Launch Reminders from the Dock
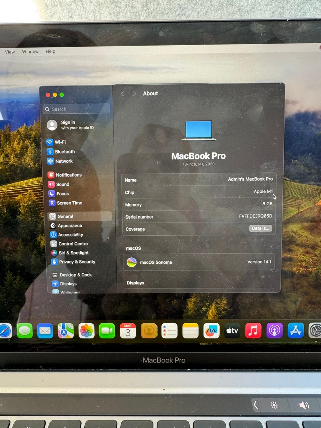 170,331
